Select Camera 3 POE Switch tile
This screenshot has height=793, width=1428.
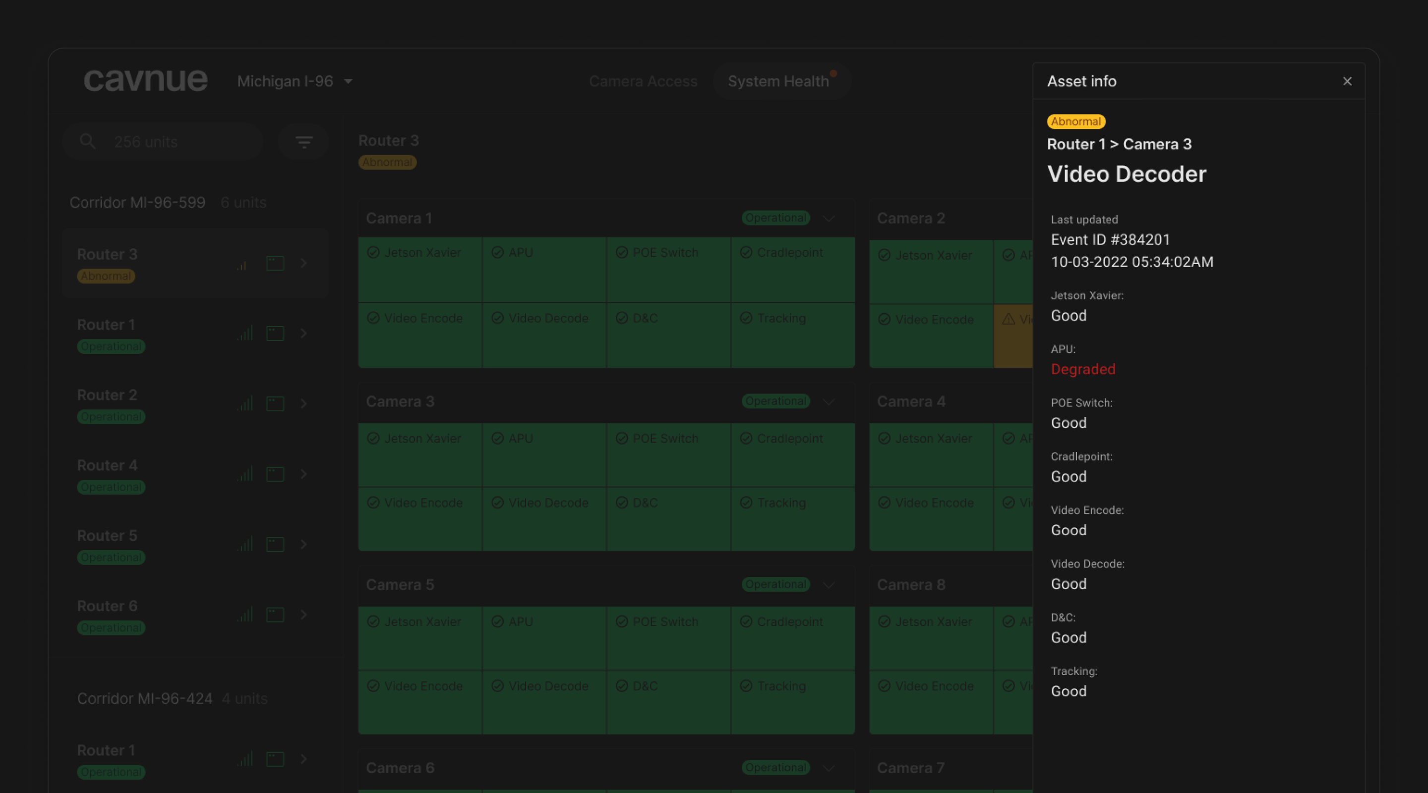click(668, 455)
